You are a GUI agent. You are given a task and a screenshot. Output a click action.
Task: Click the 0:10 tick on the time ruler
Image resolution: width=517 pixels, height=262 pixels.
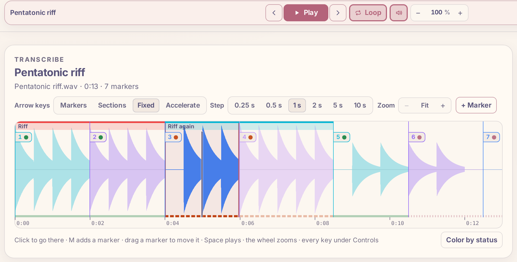click(x=397, y=223)
